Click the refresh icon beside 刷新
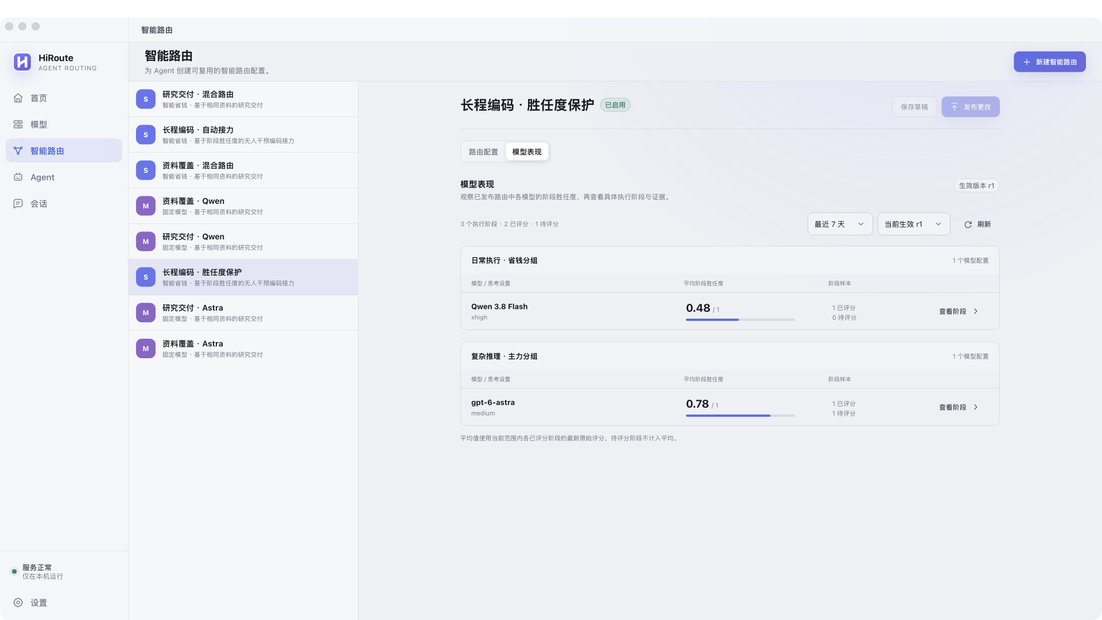The width and height of the screenshot is (1102, 620). pos(968,224)
